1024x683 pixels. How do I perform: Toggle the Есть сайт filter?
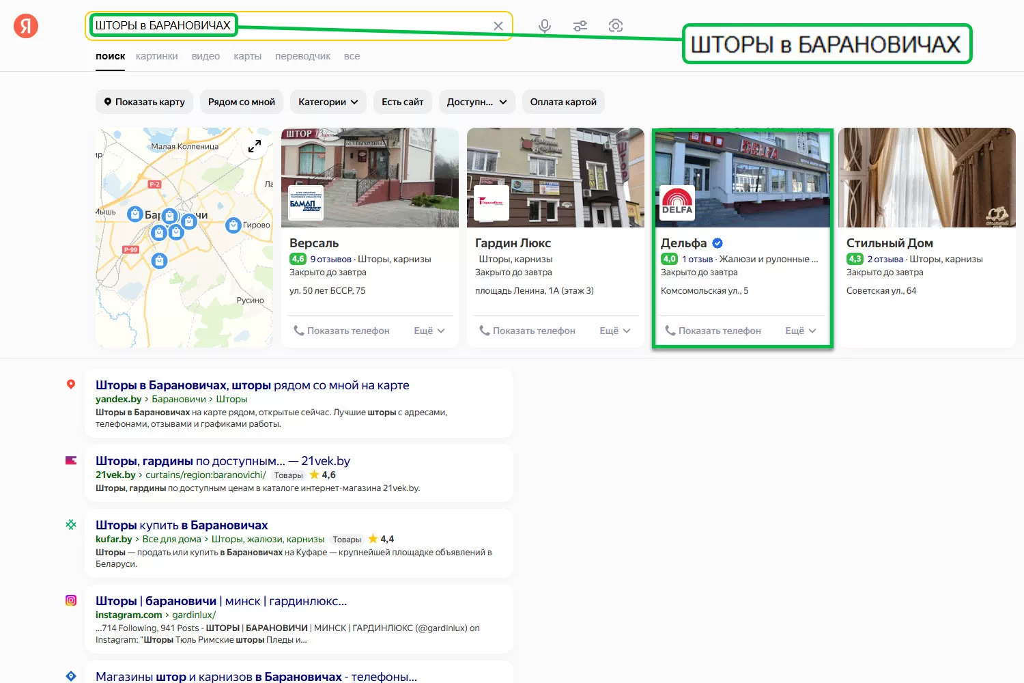point(403,102)
